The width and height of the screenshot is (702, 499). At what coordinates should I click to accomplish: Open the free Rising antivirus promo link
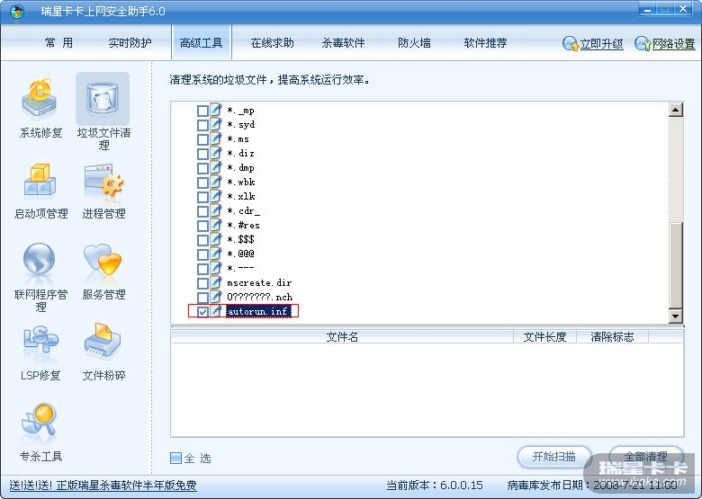click(103, 486)
